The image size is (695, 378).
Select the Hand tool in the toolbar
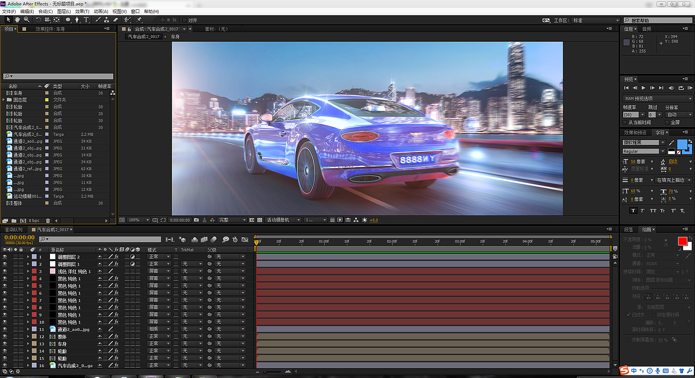pos(17,20)
